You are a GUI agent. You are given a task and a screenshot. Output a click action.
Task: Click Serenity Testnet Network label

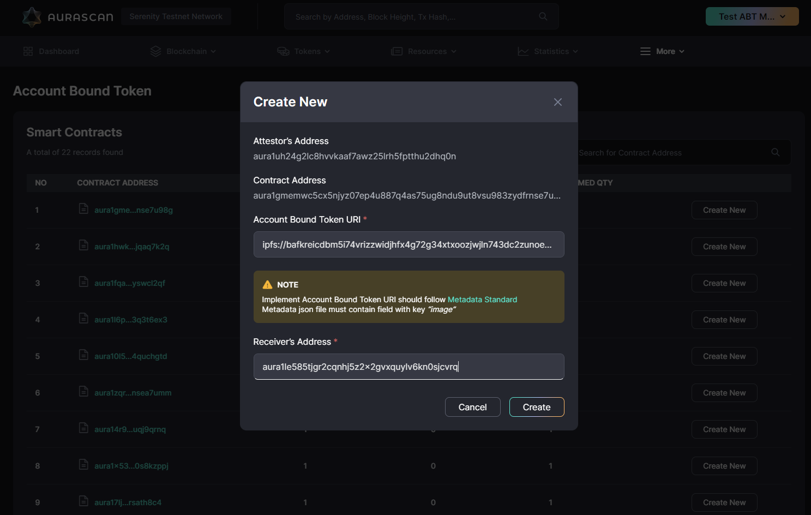click(176, 16)
